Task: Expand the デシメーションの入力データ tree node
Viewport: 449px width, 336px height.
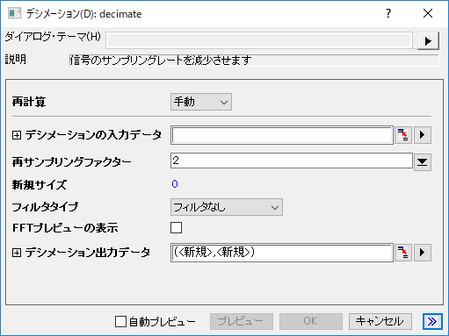Action: pos(17,135)
